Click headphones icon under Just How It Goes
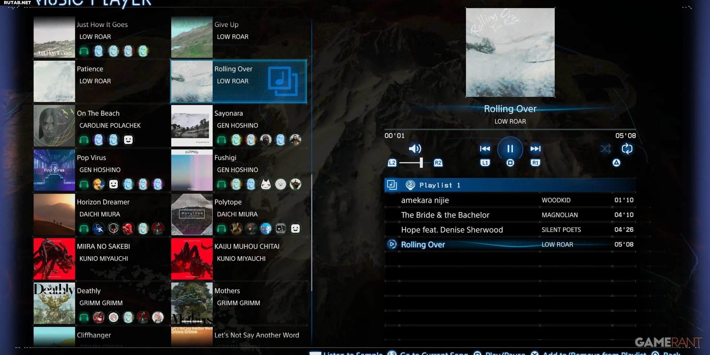The width and height of the screenshot is (710, 355). (84, 51)
